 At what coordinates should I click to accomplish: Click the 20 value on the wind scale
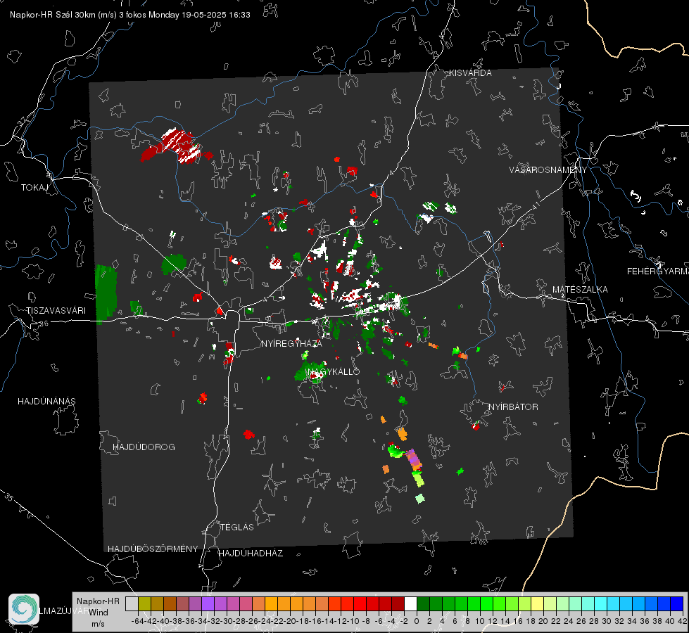[543, 621]
